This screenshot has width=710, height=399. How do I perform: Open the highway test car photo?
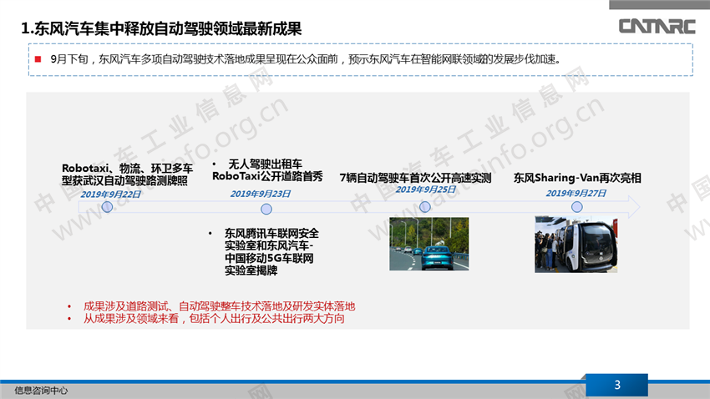(x=429, y=244)
